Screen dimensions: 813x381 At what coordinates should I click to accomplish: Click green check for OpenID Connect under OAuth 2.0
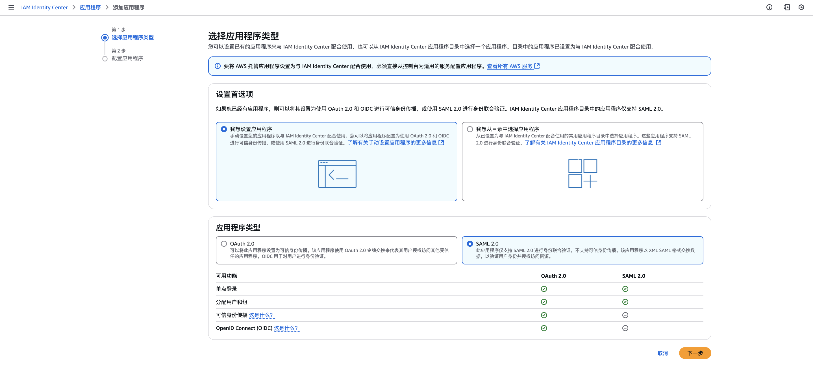pos(544,328)
